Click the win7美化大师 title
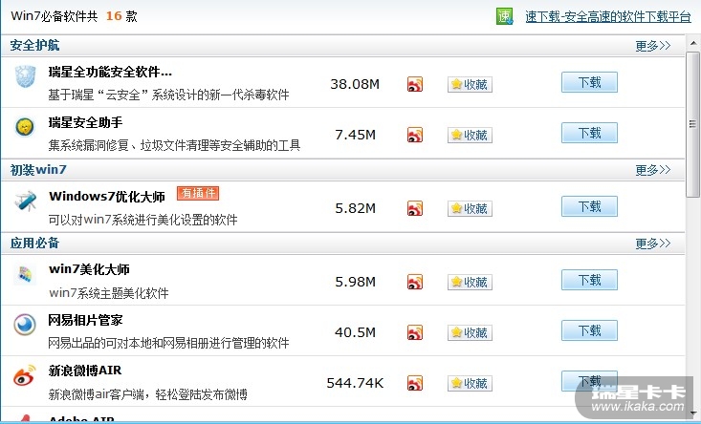The image size is (701, 424). tap(89, 269)
